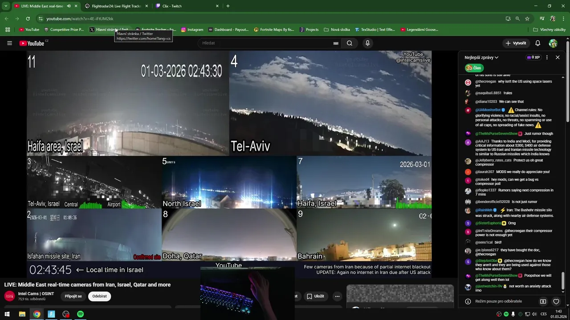Click the Připojit se join button
Viewport: 570px width, 320px height.
73,296
